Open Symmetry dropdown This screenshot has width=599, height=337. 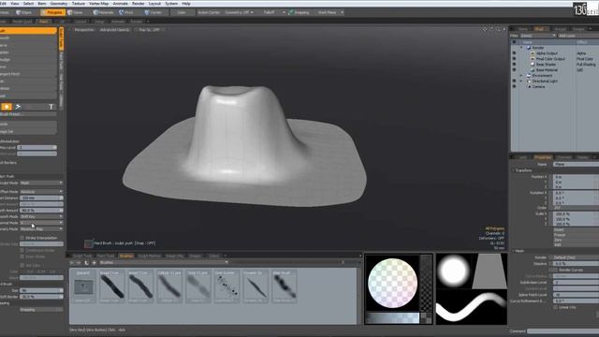240,12
